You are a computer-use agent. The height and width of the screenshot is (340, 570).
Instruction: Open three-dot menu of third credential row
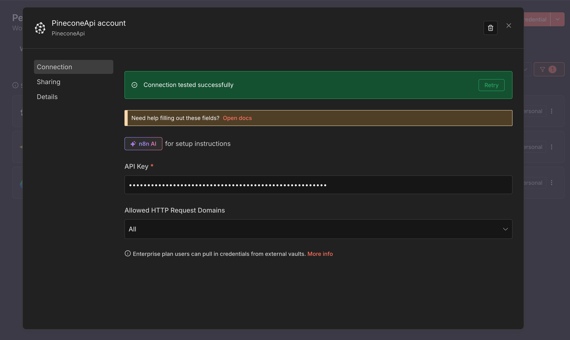click(551, 183)
